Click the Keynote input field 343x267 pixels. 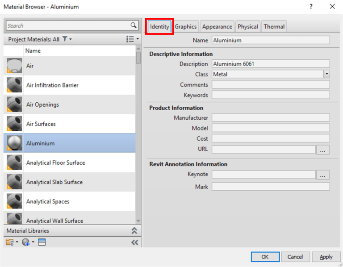pos(264,175)
